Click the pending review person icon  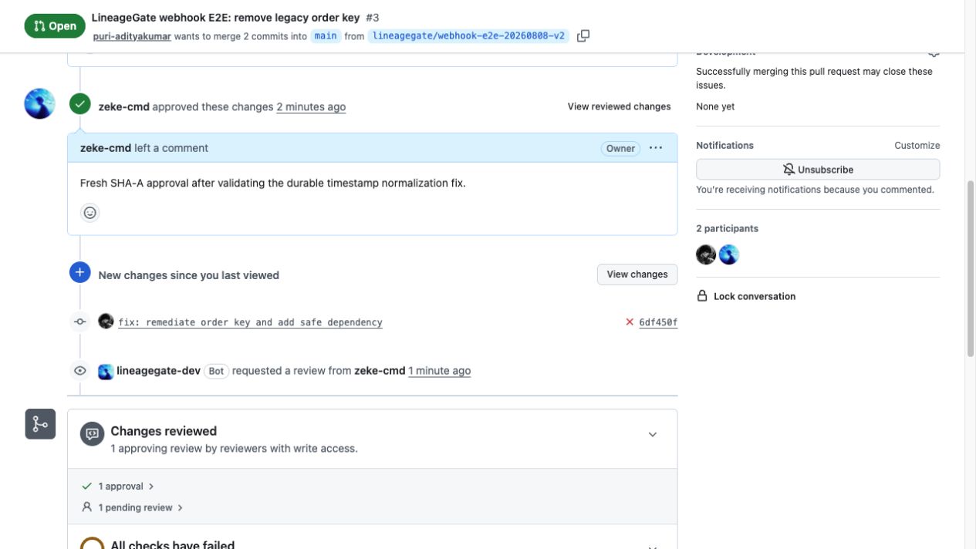point(86,507)
